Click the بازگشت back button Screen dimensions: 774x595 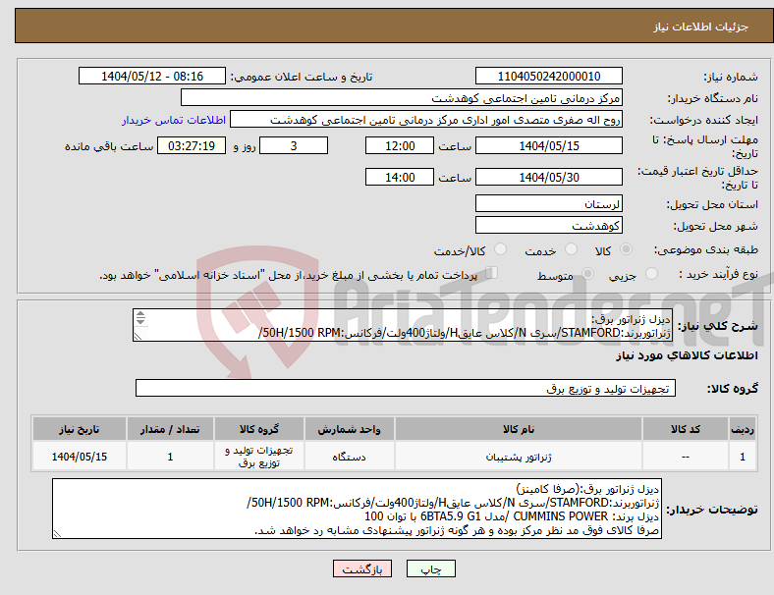pyautogui.click(x=362, y=568)
